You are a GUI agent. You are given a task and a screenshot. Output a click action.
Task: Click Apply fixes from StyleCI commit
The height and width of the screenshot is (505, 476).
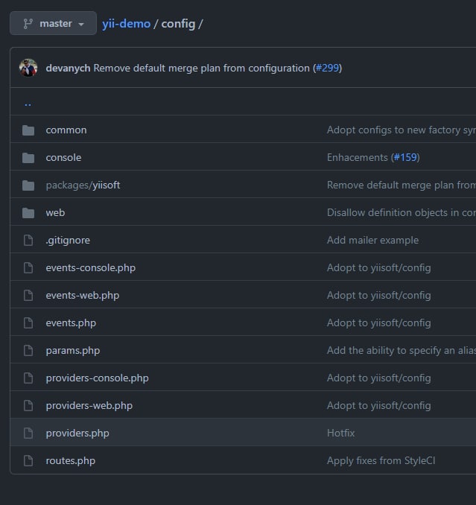tap(381, 461)
